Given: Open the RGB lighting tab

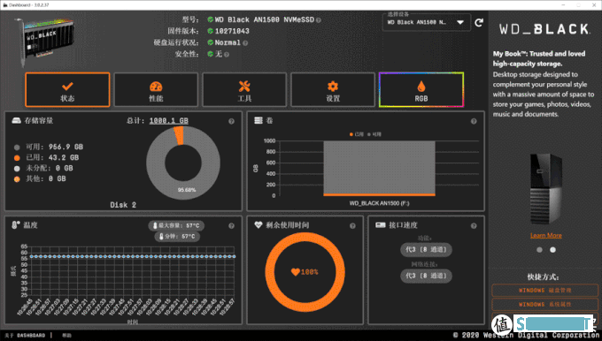Looking at the screenshot, I should point(421,89).
